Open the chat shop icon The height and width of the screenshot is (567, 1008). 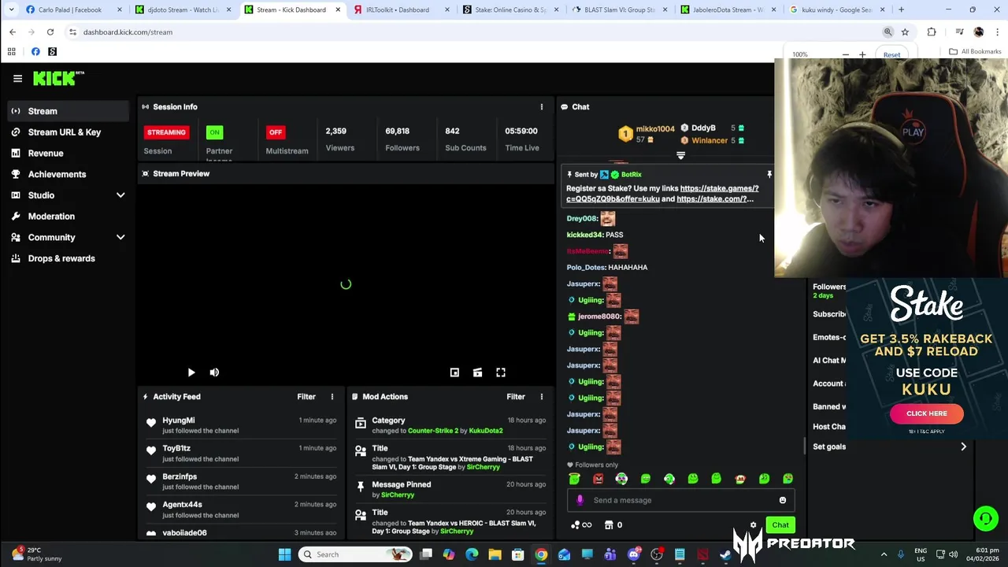608,525
